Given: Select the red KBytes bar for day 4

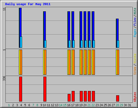Looking at the screenshot, I should pyautogui.click(x=20, y=89).
